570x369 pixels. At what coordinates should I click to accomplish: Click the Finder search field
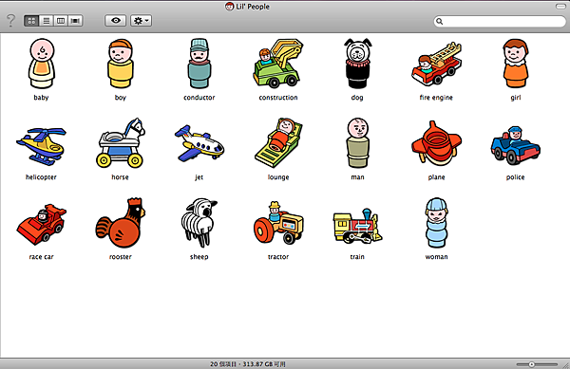point(500,22)
